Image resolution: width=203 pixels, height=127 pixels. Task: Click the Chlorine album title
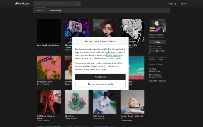tap(69, 116)
